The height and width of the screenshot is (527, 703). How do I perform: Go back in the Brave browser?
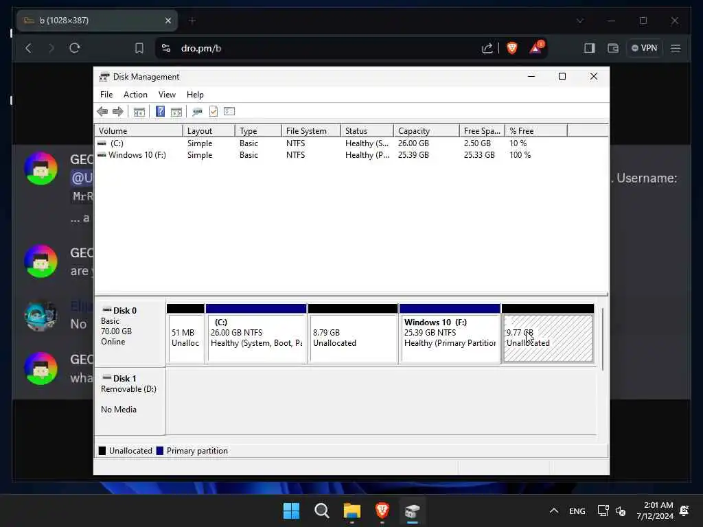29,48
